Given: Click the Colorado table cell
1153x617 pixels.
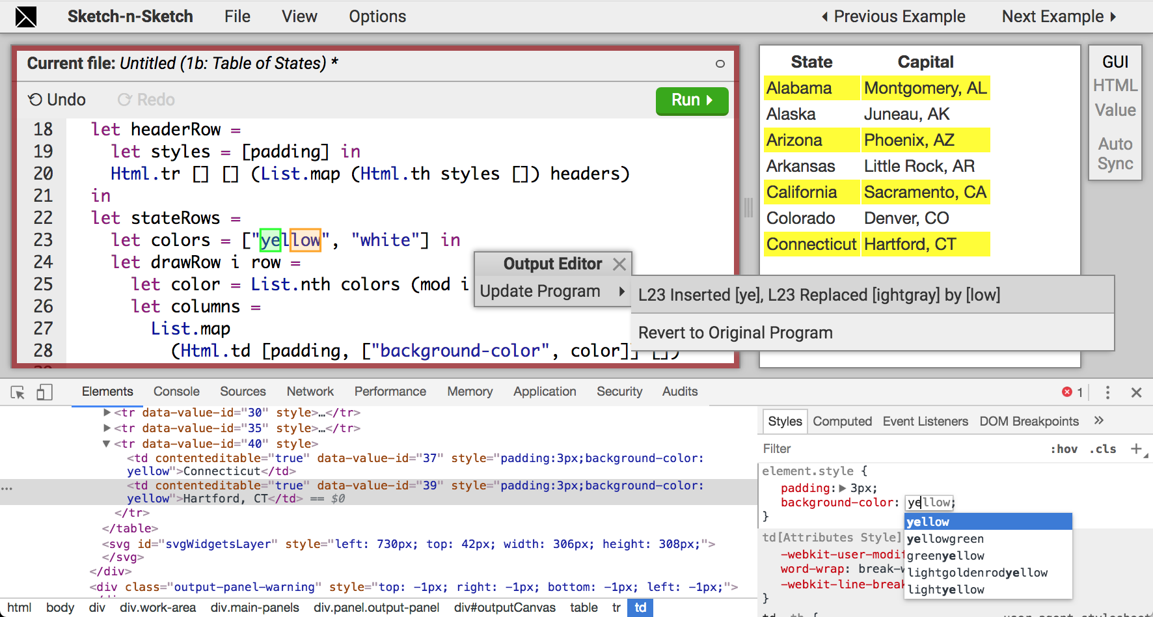Looking at the screenshot, I should [811, 218].
